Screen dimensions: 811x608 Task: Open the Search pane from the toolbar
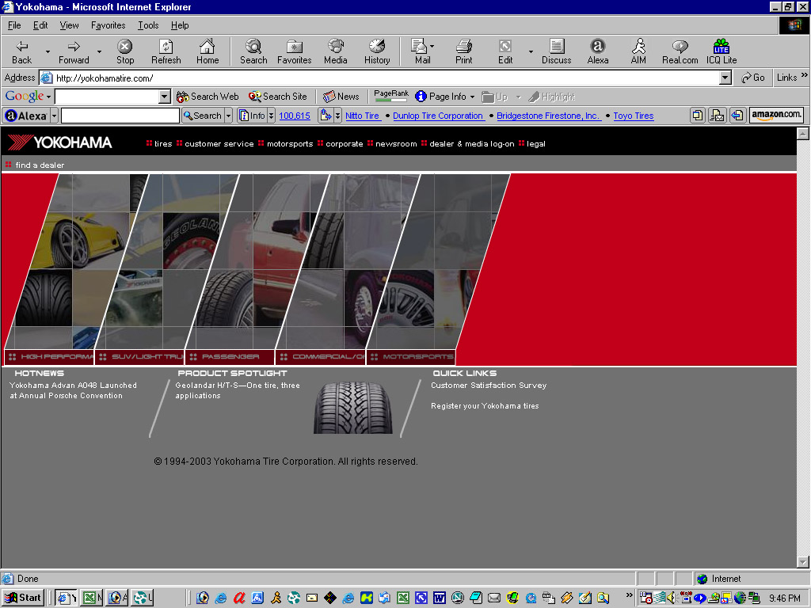[x=253, y=51]
